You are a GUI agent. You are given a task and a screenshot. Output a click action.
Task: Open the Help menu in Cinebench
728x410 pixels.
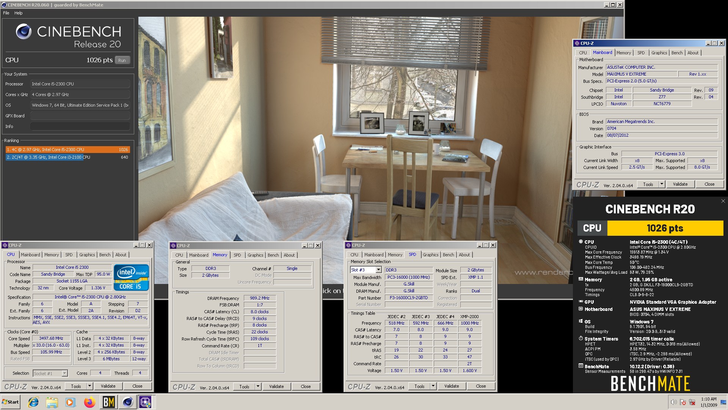tap(18, 13)
